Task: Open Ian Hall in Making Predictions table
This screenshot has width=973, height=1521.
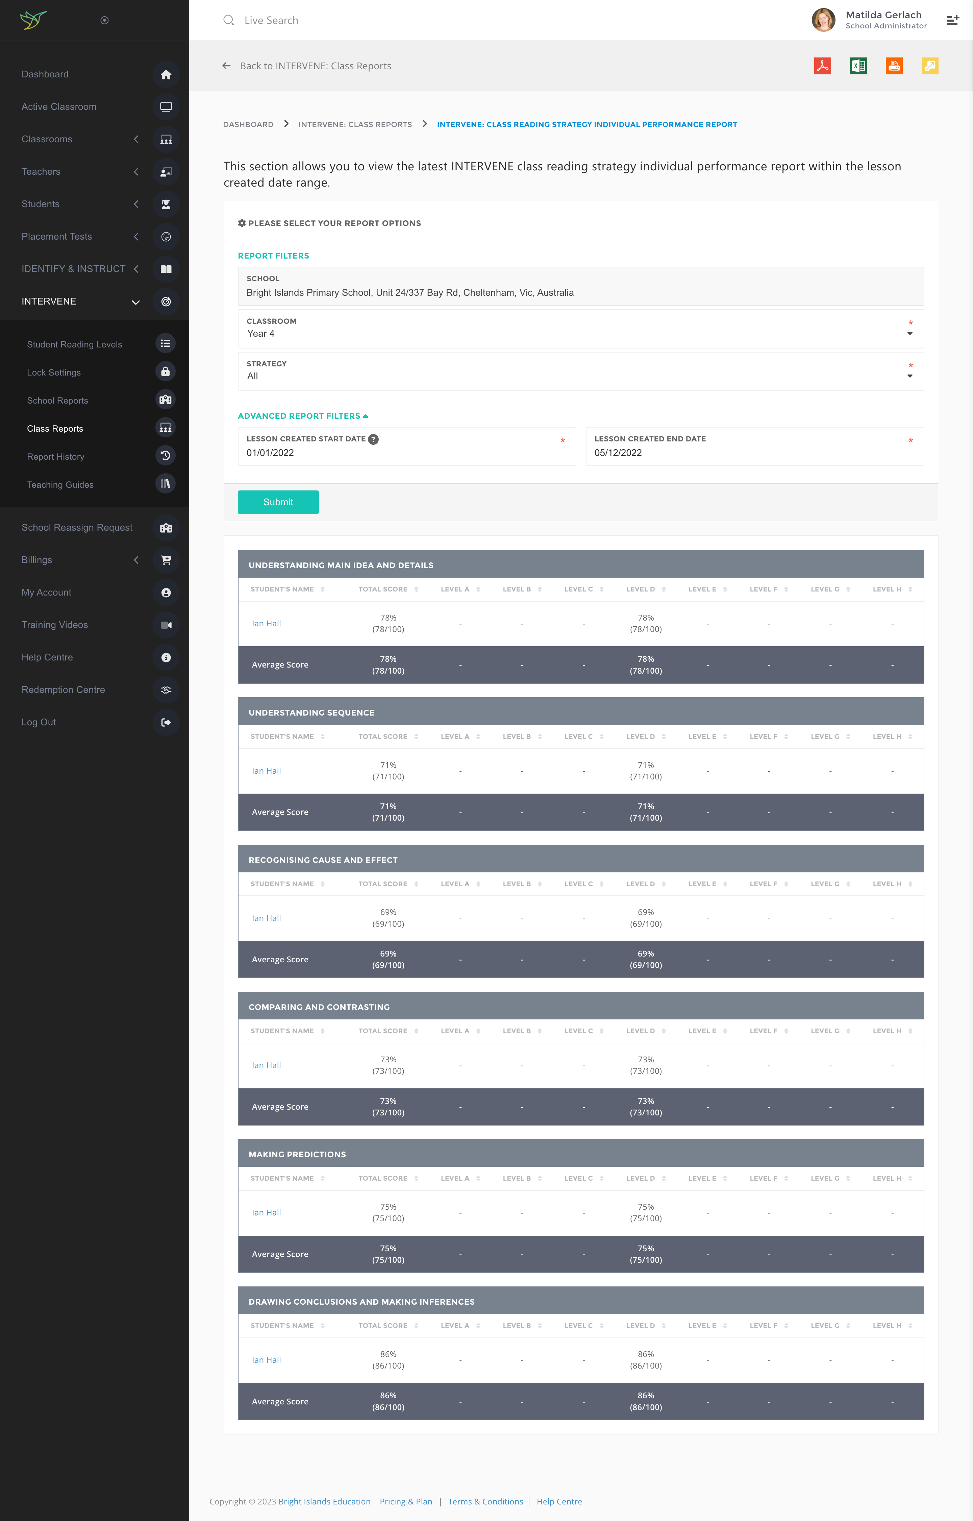Action: coord(266,1213)
